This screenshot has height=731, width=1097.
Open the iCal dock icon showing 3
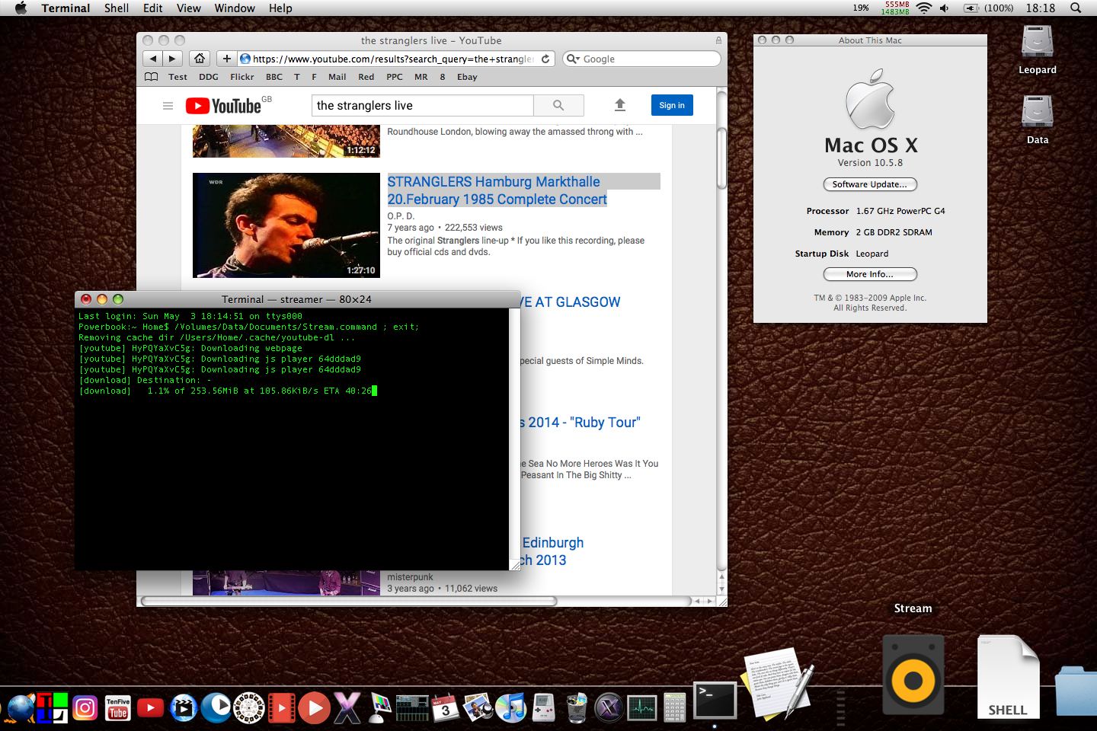(x=445, y=708)
